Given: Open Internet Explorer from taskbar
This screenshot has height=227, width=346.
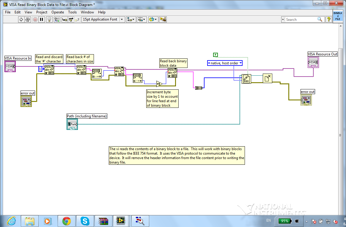Looking at the screenshot, I should pos(12,221).
